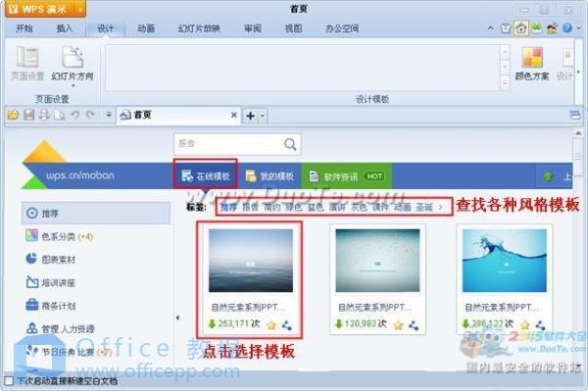This screenshot has width=588, height=391.
Task: Collapse the ribbon with the up caret
Action: pos(490,28)
